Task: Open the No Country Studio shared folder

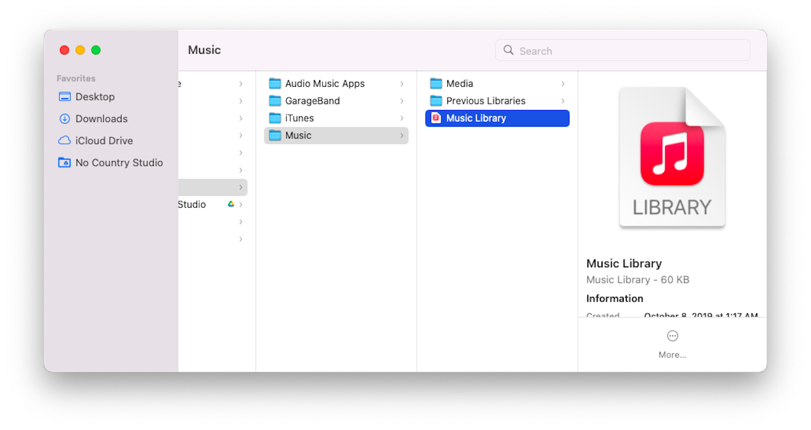Action: click(x=119, y=163)
